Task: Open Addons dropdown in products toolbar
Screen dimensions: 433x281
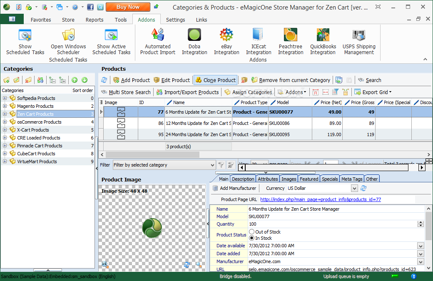Action: (x=292, y=92)
